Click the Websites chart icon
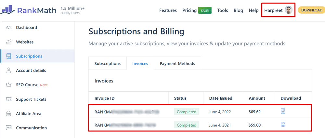The height and width of the screenshot is (138, 325). pos(9,42)
